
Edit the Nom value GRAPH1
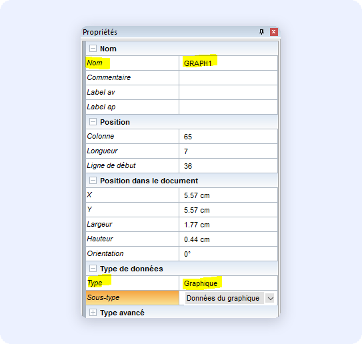228,63
